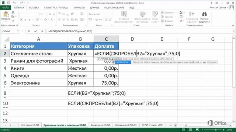Click the Save icon in the quick access toolbar
This screenshot has width=236, height=132.
(x=9, y=3)
